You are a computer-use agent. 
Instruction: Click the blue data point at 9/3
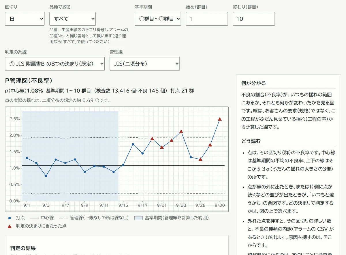click(x=46, y=176)
